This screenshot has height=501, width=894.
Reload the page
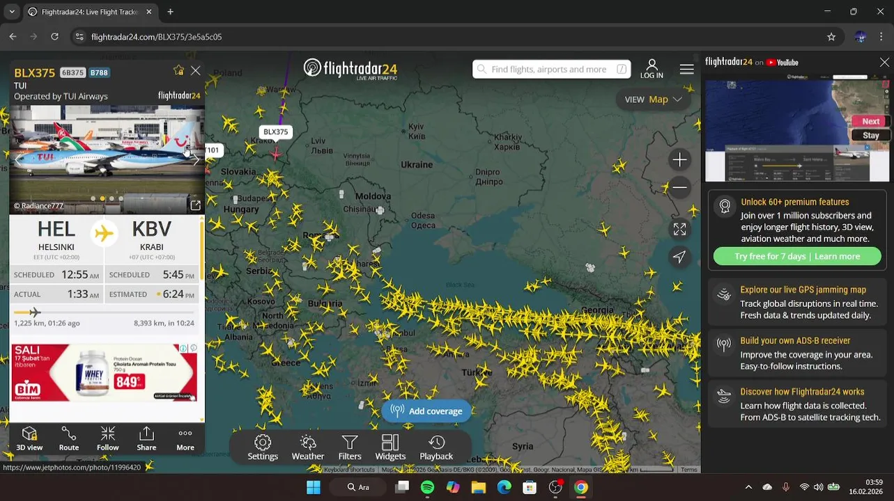click(54, 37)
